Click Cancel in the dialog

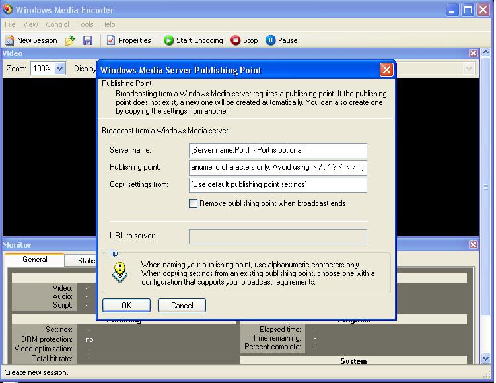182,306
